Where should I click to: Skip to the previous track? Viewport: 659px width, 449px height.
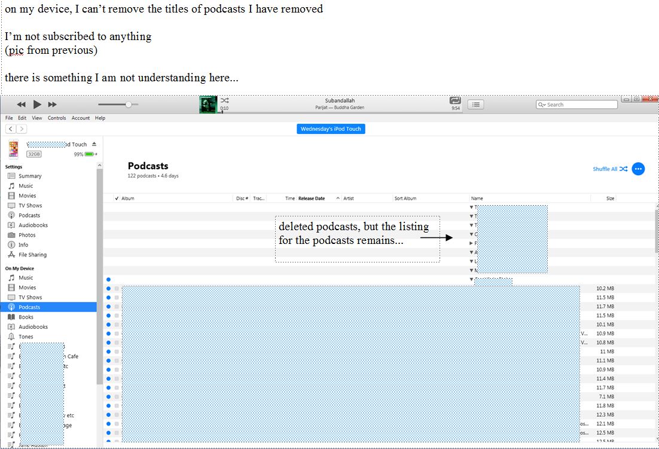[21, 104]
